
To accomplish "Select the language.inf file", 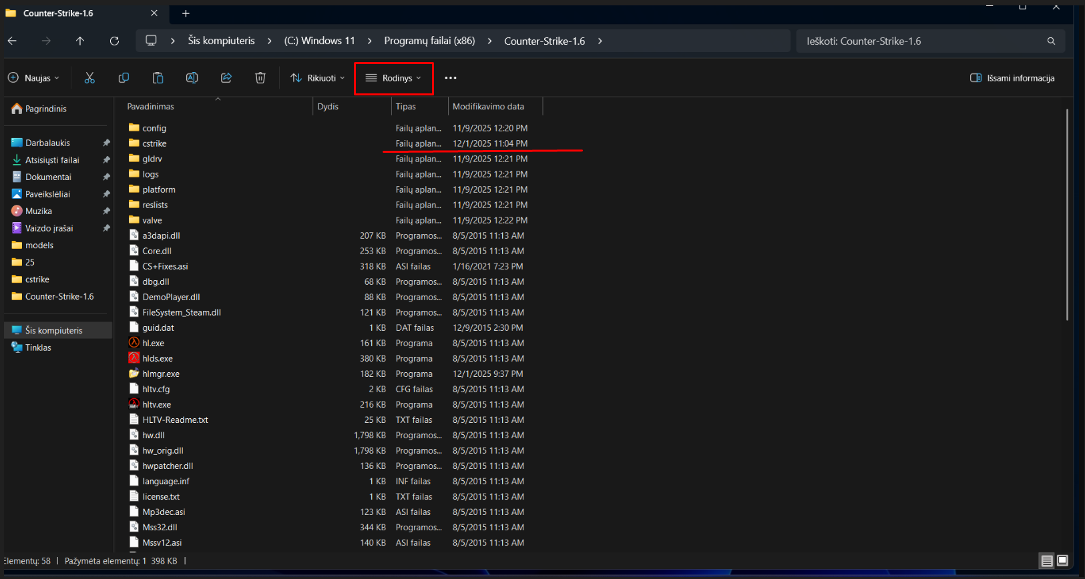I will (166, 481).
